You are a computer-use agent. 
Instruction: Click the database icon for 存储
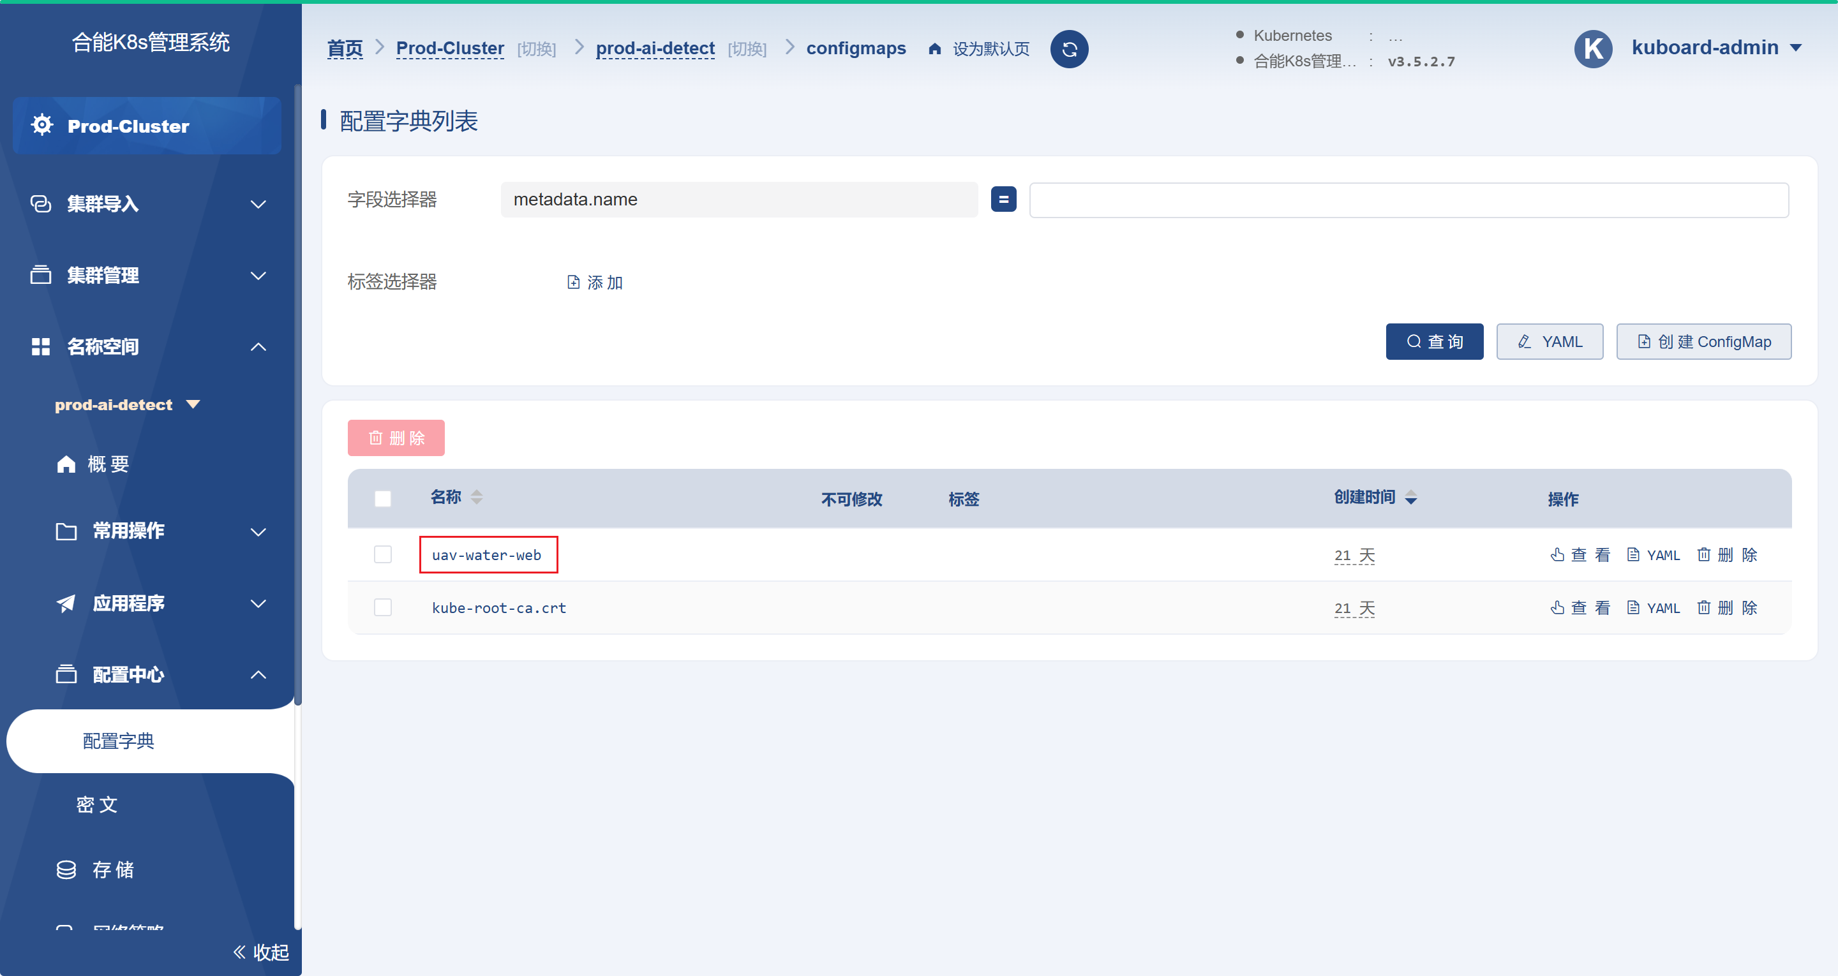coord(66,869)
